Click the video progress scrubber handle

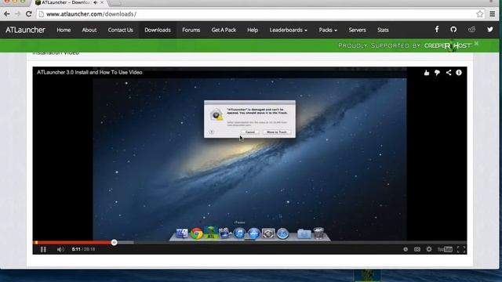(x=114, y=242)
